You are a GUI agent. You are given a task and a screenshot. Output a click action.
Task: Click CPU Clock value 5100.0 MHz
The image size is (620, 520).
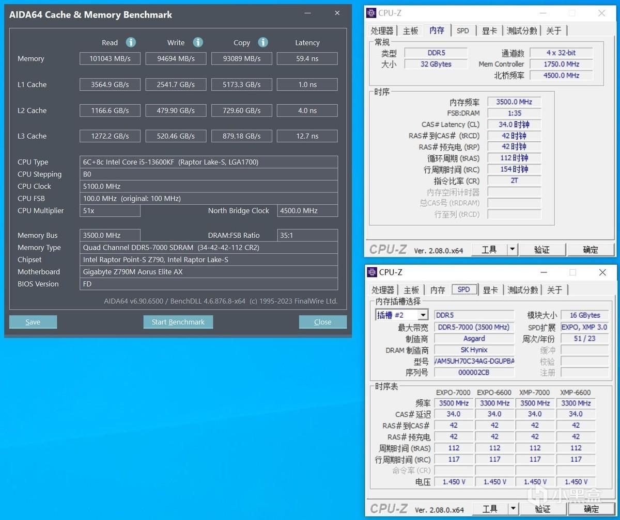click(x=209, y=186)
